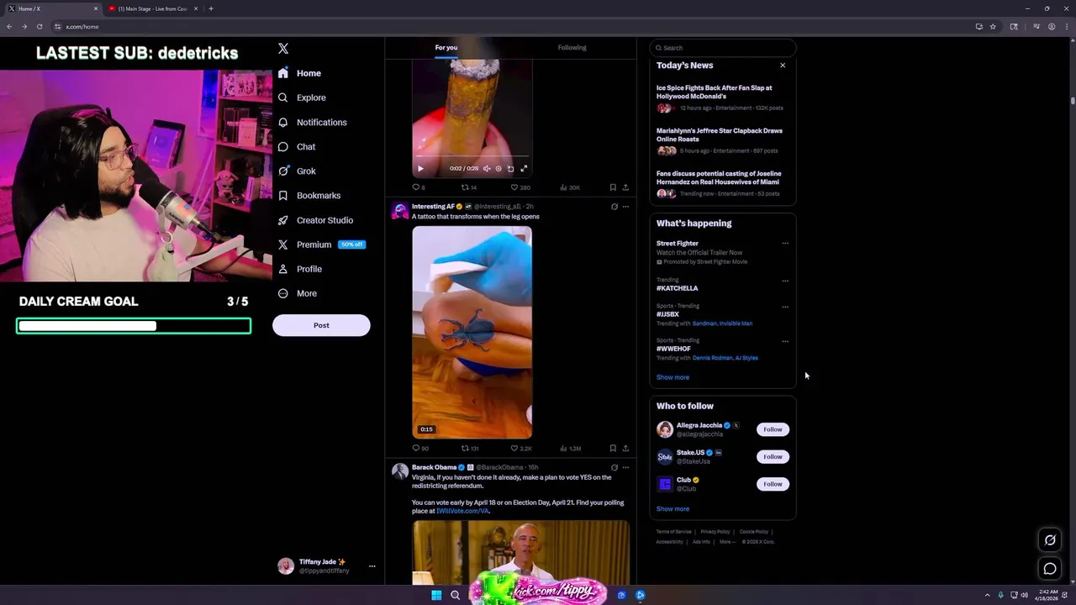
Task: Click the Search field on X
Action: coord(722,48)
